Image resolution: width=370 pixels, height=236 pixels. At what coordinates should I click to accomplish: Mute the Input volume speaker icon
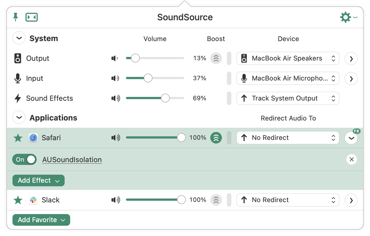[x=115, y=78]
